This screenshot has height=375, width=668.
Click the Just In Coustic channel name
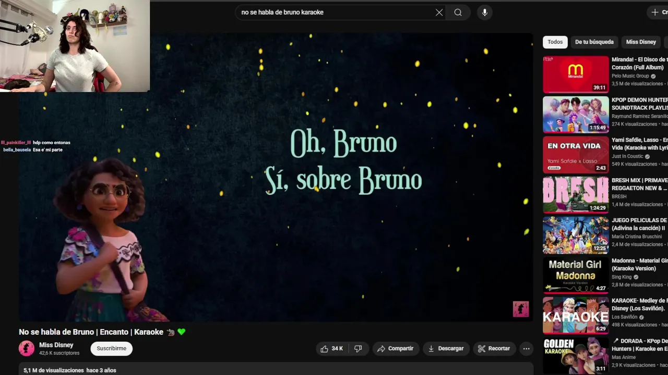pos(627,156)
